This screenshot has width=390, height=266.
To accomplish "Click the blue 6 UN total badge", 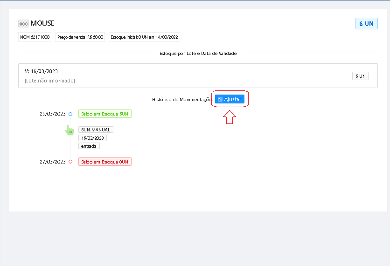I will pos(366,24).
